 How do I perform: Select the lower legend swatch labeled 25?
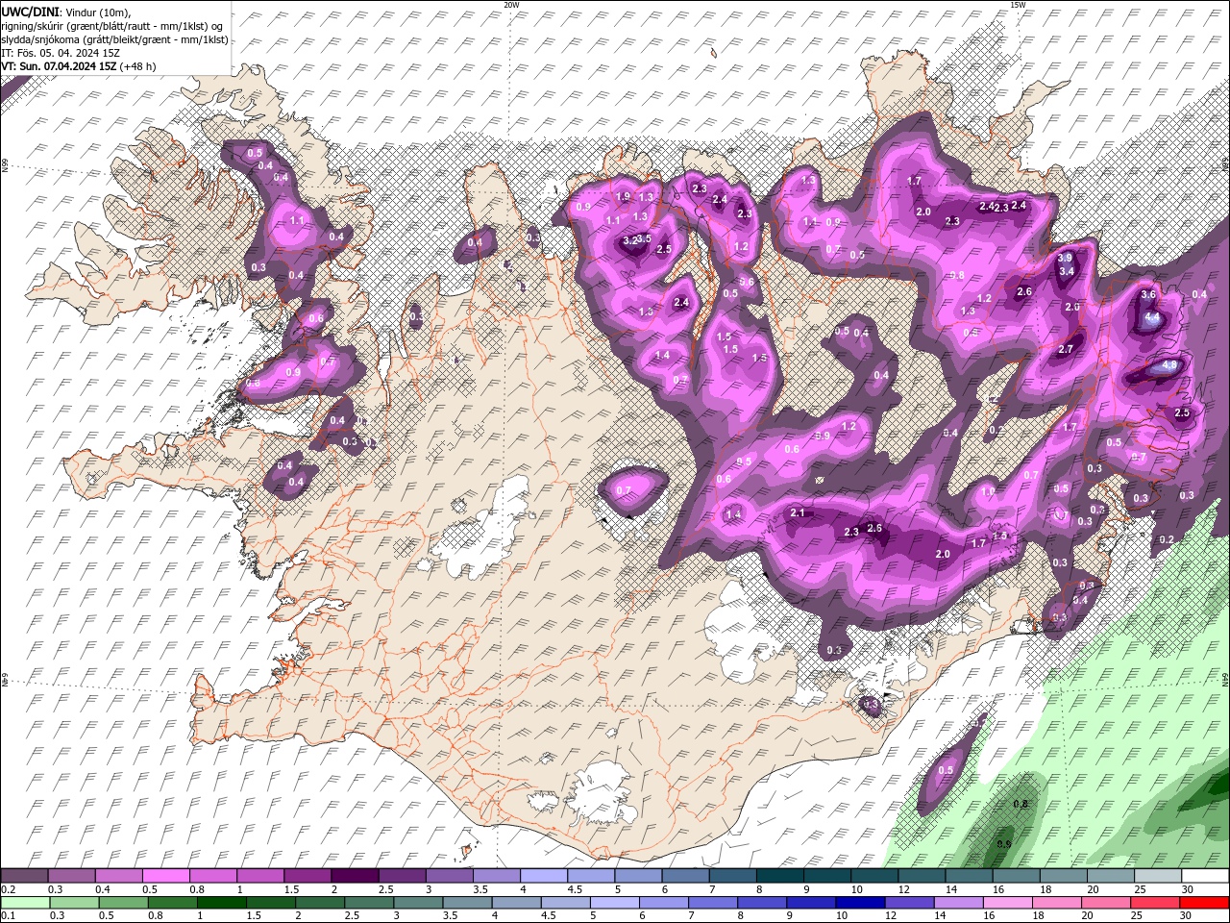1154,903
